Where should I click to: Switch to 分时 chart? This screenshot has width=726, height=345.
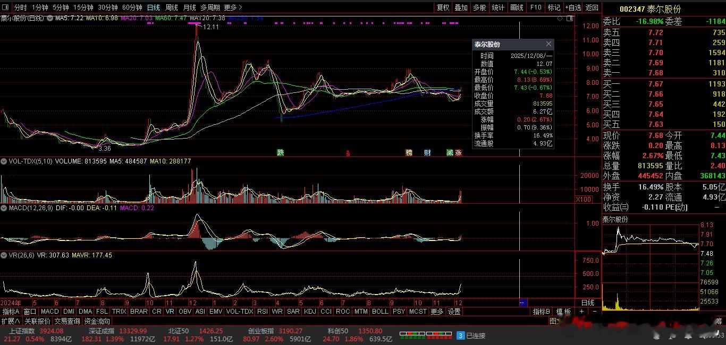(20, 7)
